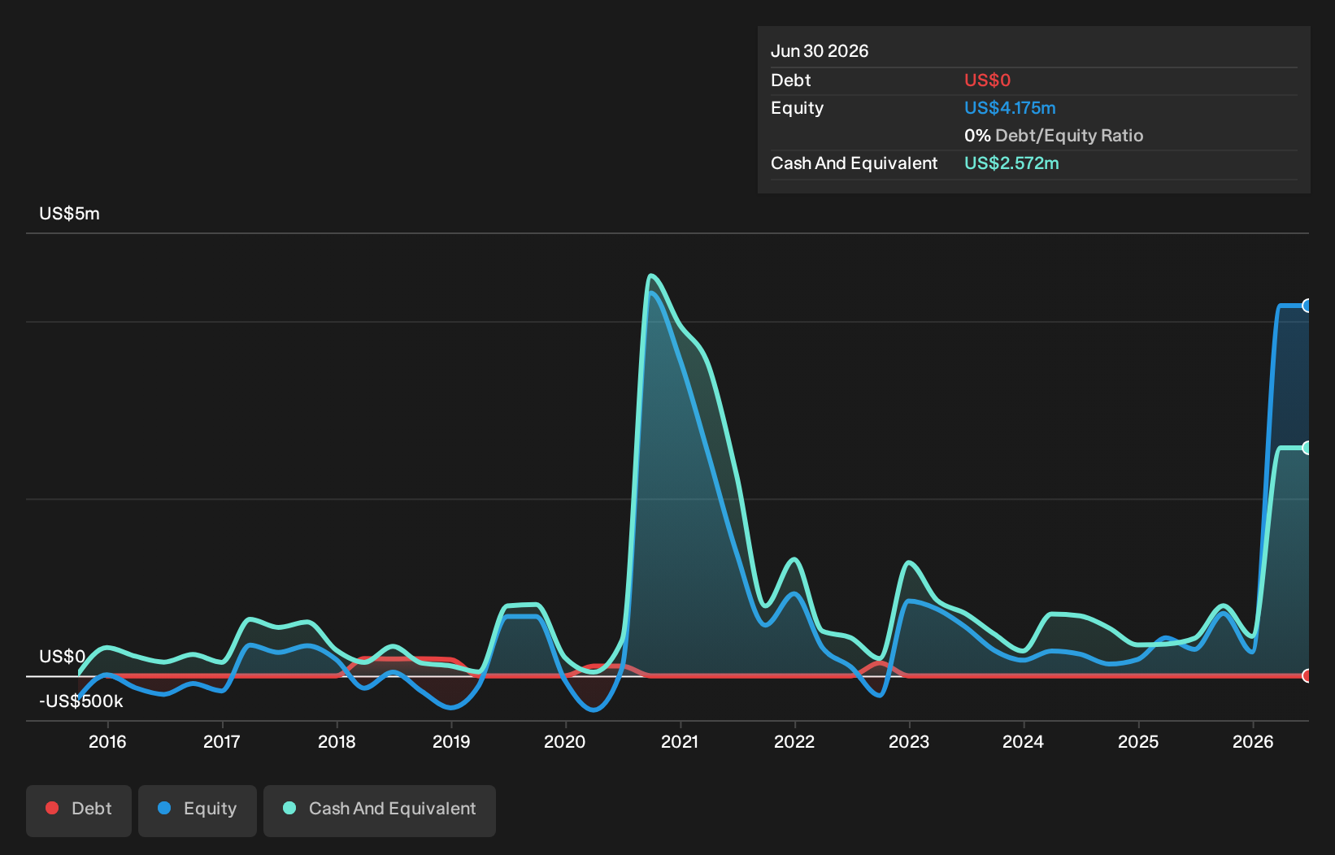Viewport: 1335px width, 855px height.
Task: Click the 2018 x-axis label
Action: tap(337, 741)
